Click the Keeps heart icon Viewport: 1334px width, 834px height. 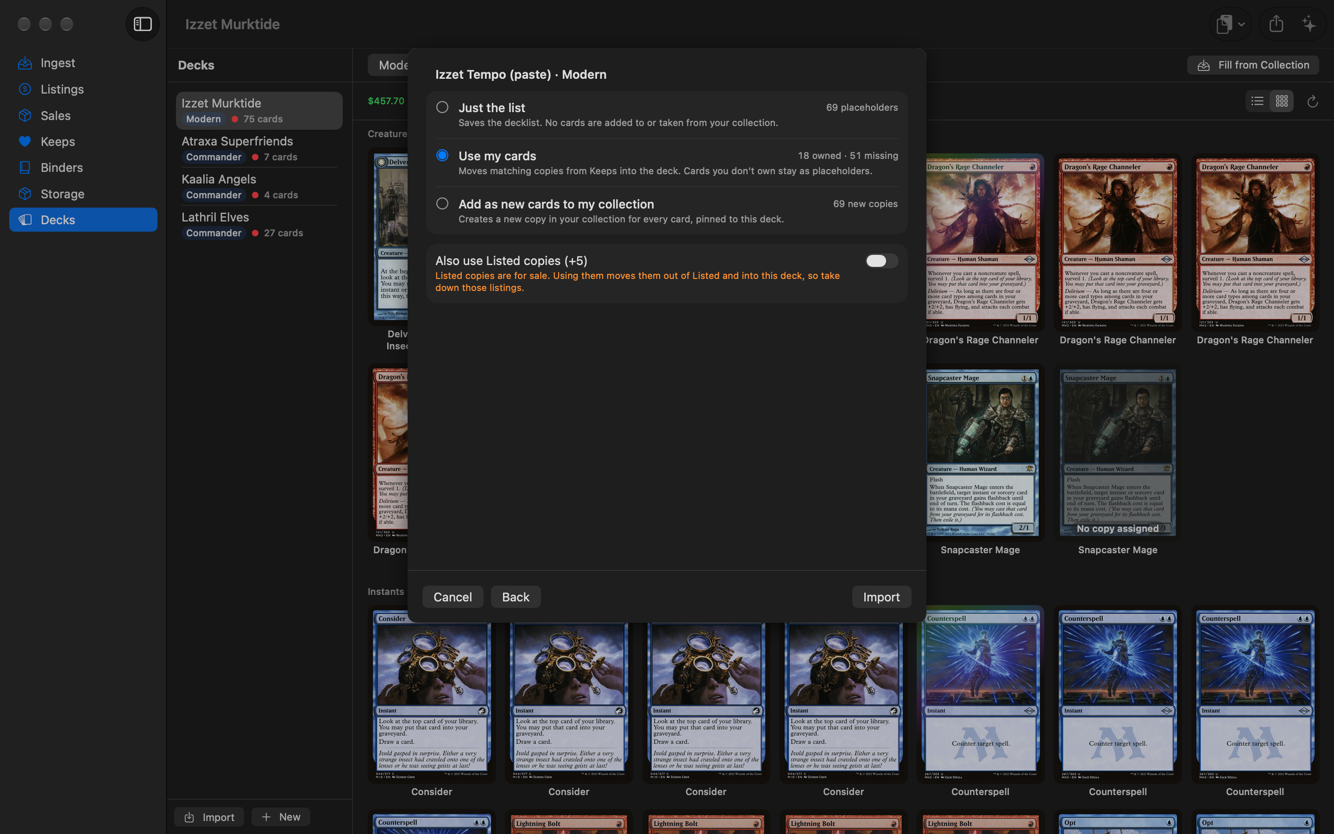click(x=25, y=142)
